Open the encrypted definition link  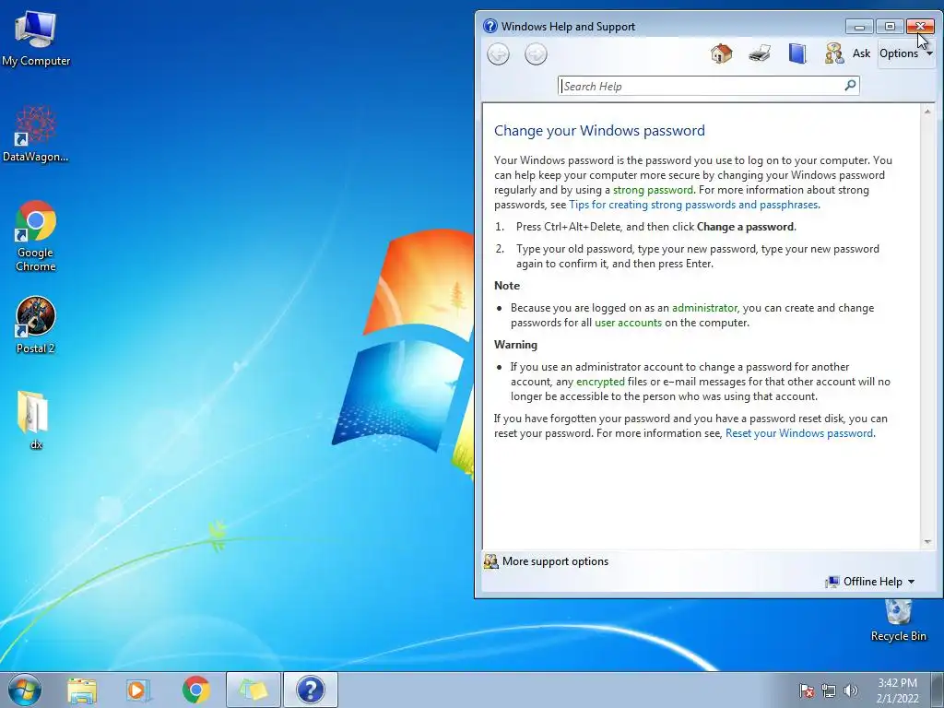(x=600, y=382)
